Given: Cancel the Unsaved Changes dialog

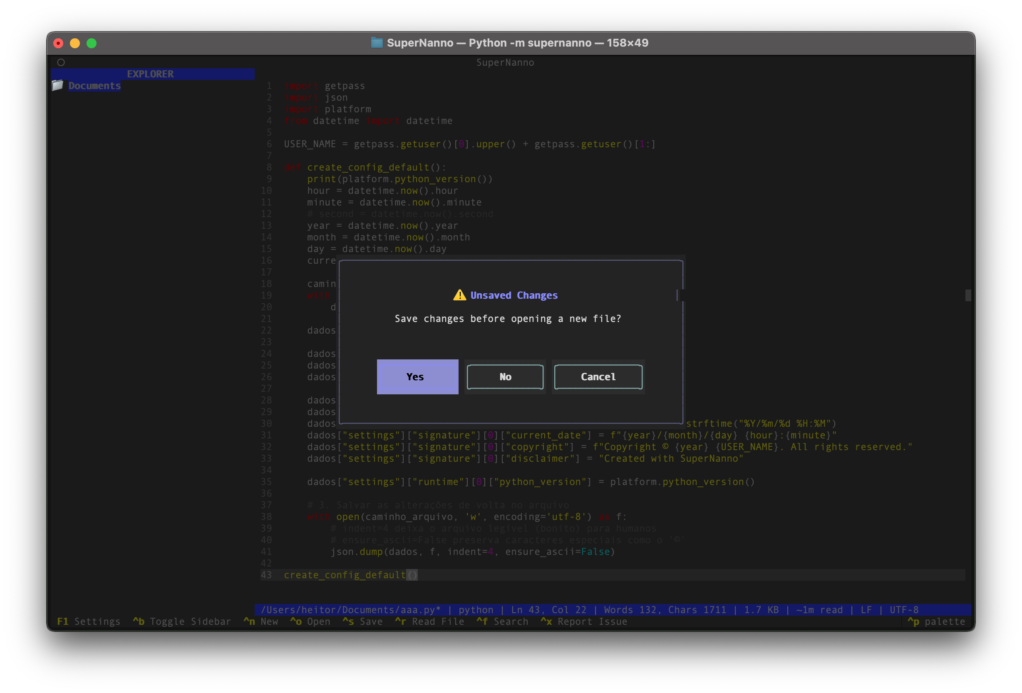Looking at the screenshot, I should pyautogui.click(x=598, y=376).
